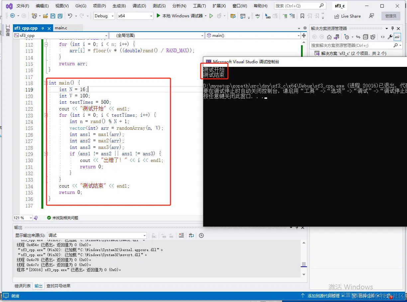This screenshot has height=302, width=407.
Task: Click the show all files icon
Action: click(373, 37)
